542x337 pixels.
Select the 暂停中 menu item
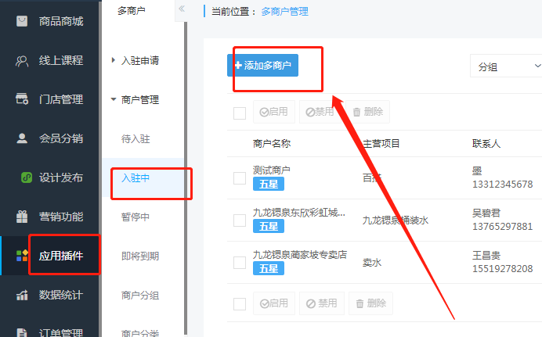[135, 217]
